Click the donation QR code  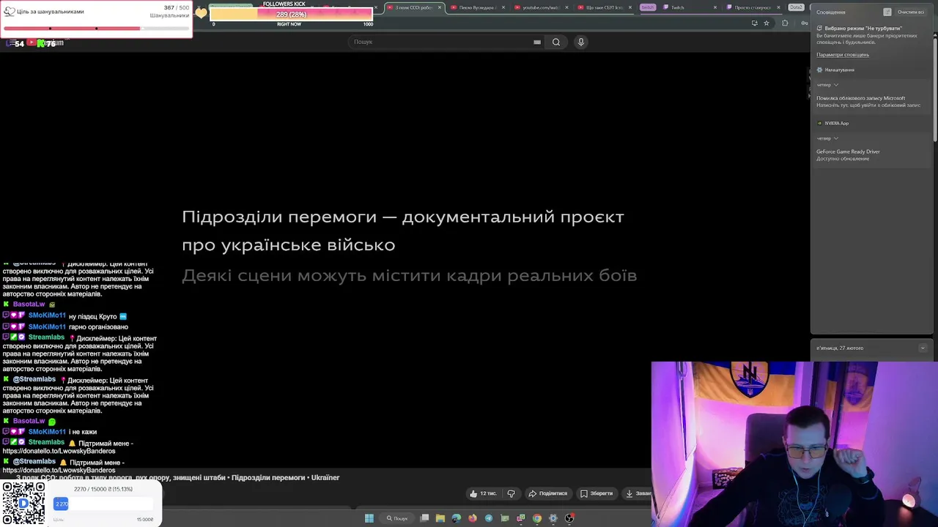pyautogui.click(x=23, y=504)
